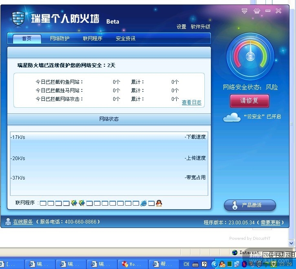Click the CH language indicator on the taskbar
This screenshot has width=296, height=269.
point(186,264)
